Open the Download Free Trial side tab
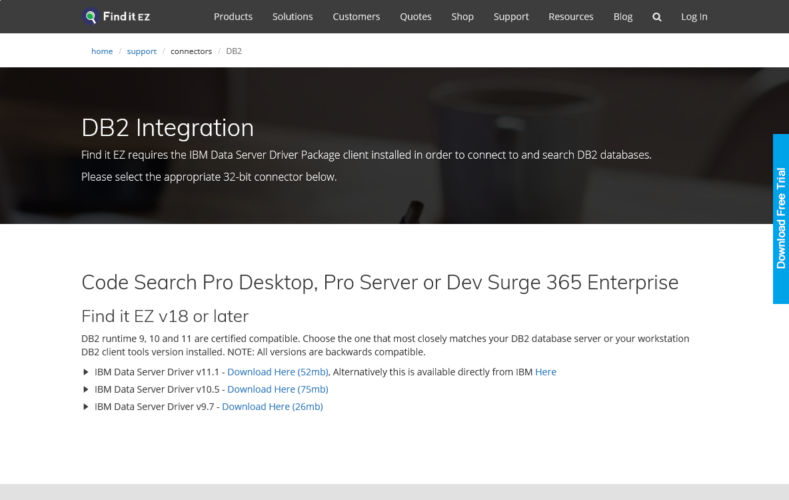The width and height of the screenshot is (789, 500). coord(781,219)
